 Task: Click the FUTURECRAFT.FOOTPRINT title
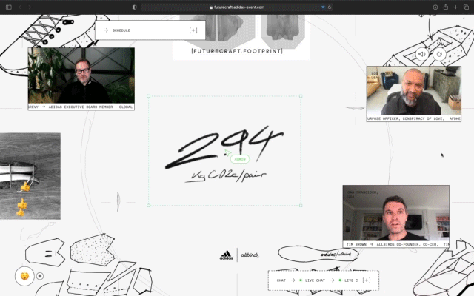pyautogui.click(x=237, y=51)
